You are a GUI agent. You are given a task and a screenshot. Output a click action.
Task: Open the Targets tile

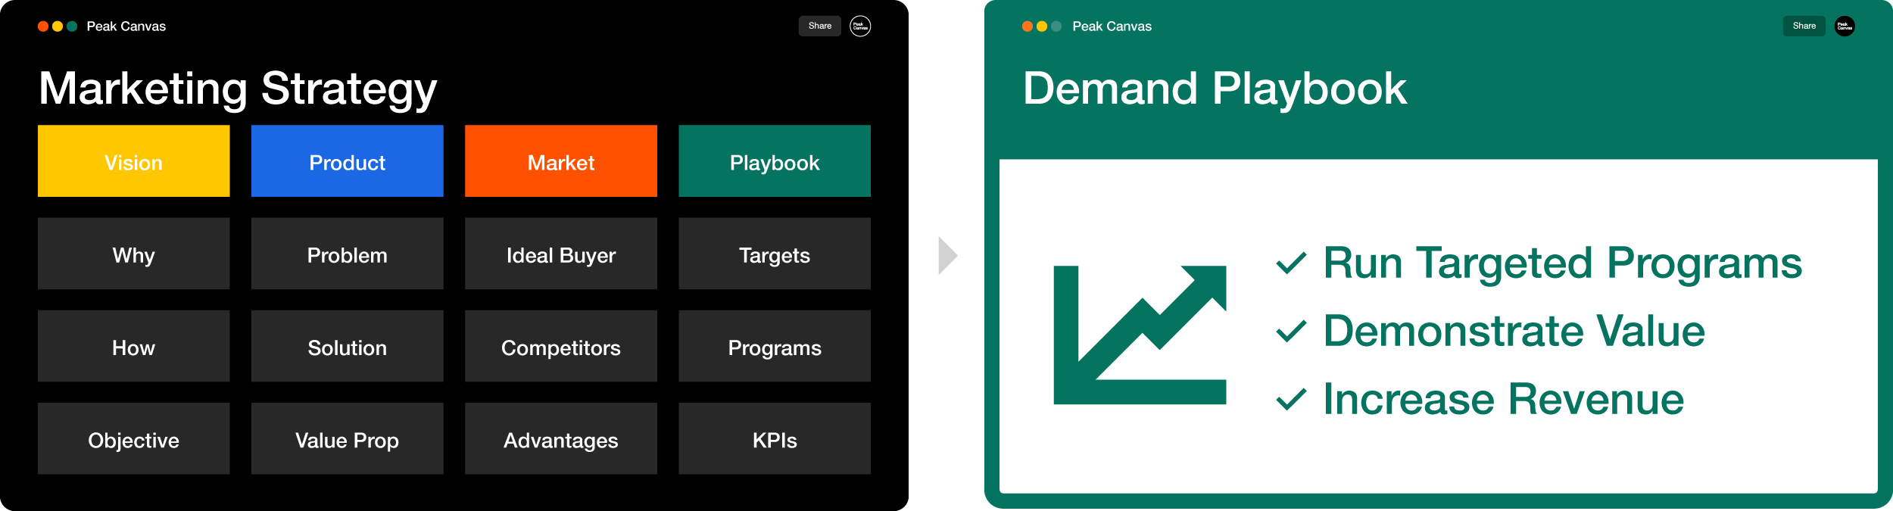click(774, 254)
